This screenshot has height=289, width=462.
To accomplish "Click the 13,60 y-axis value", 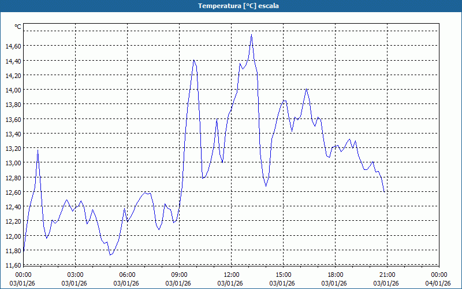I will point(13,119).
